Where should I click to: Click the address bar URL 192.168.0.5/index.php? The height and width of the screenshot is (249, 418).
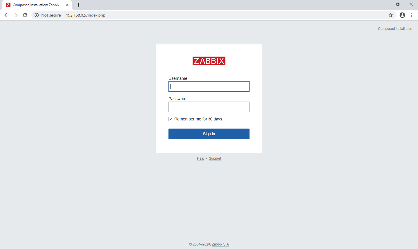86,15
